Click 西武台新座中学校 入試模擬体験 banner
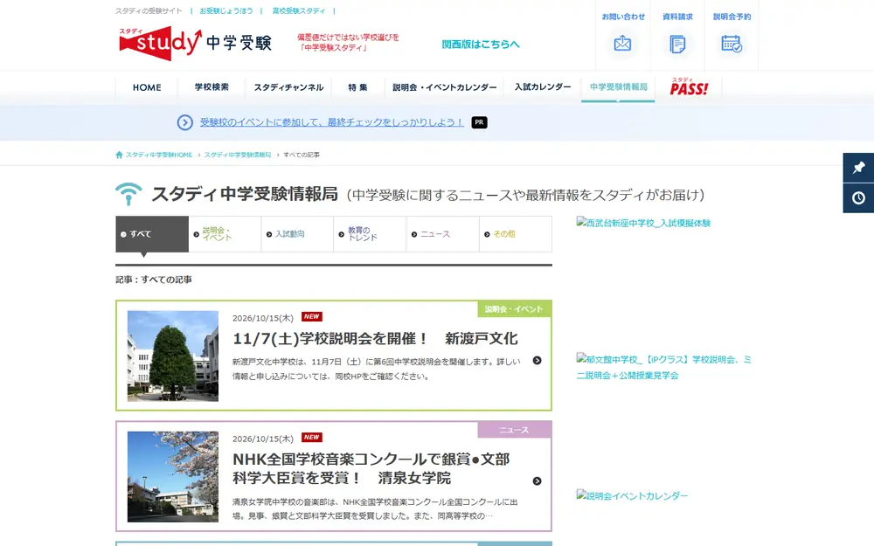 [644, 223]
